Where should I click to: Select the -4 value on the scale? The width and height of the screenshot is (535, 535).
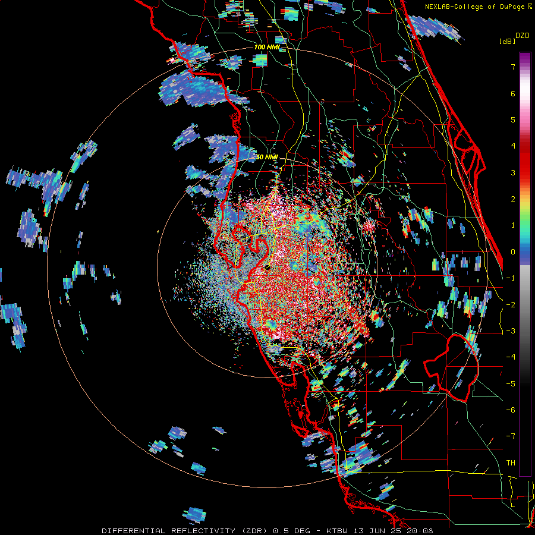(x=511, y=357)
